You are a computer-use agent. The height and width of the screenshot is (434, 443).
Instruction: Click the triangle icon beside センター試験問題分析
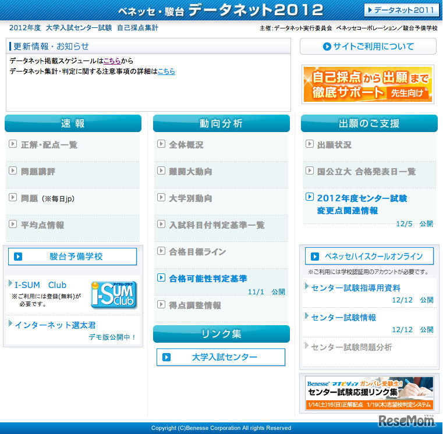(307, 346)
